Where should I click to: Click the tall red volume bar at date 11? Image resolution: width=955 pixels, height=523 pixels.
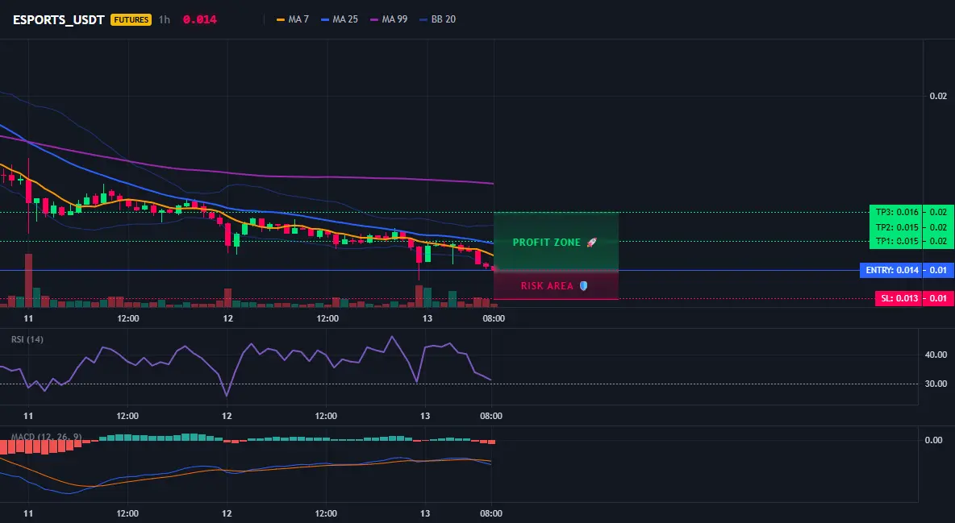28,280
